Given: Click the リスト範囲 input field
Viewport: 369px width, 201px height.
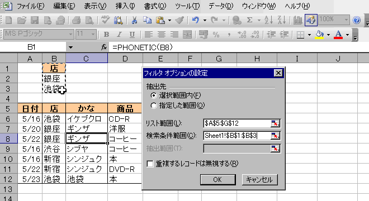Looking at the screenshot, I should [x=236, y=123].
